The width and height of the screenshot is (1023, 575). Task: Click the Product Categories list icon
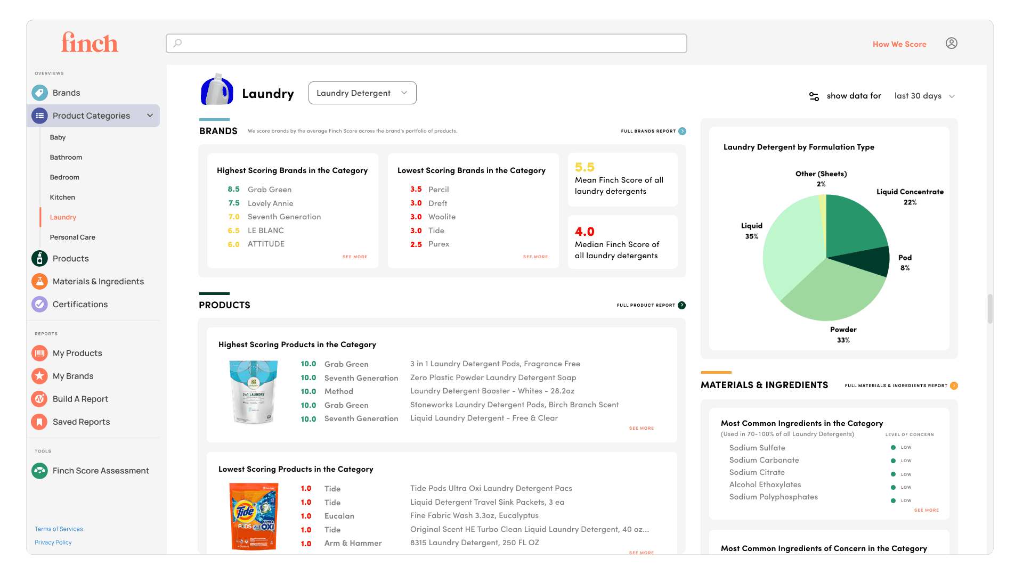pos(39,116)
